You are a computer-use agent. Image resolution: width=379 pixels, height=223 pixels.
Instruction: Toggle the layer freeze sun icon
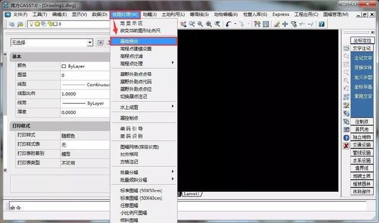click(x=37, y=24)
